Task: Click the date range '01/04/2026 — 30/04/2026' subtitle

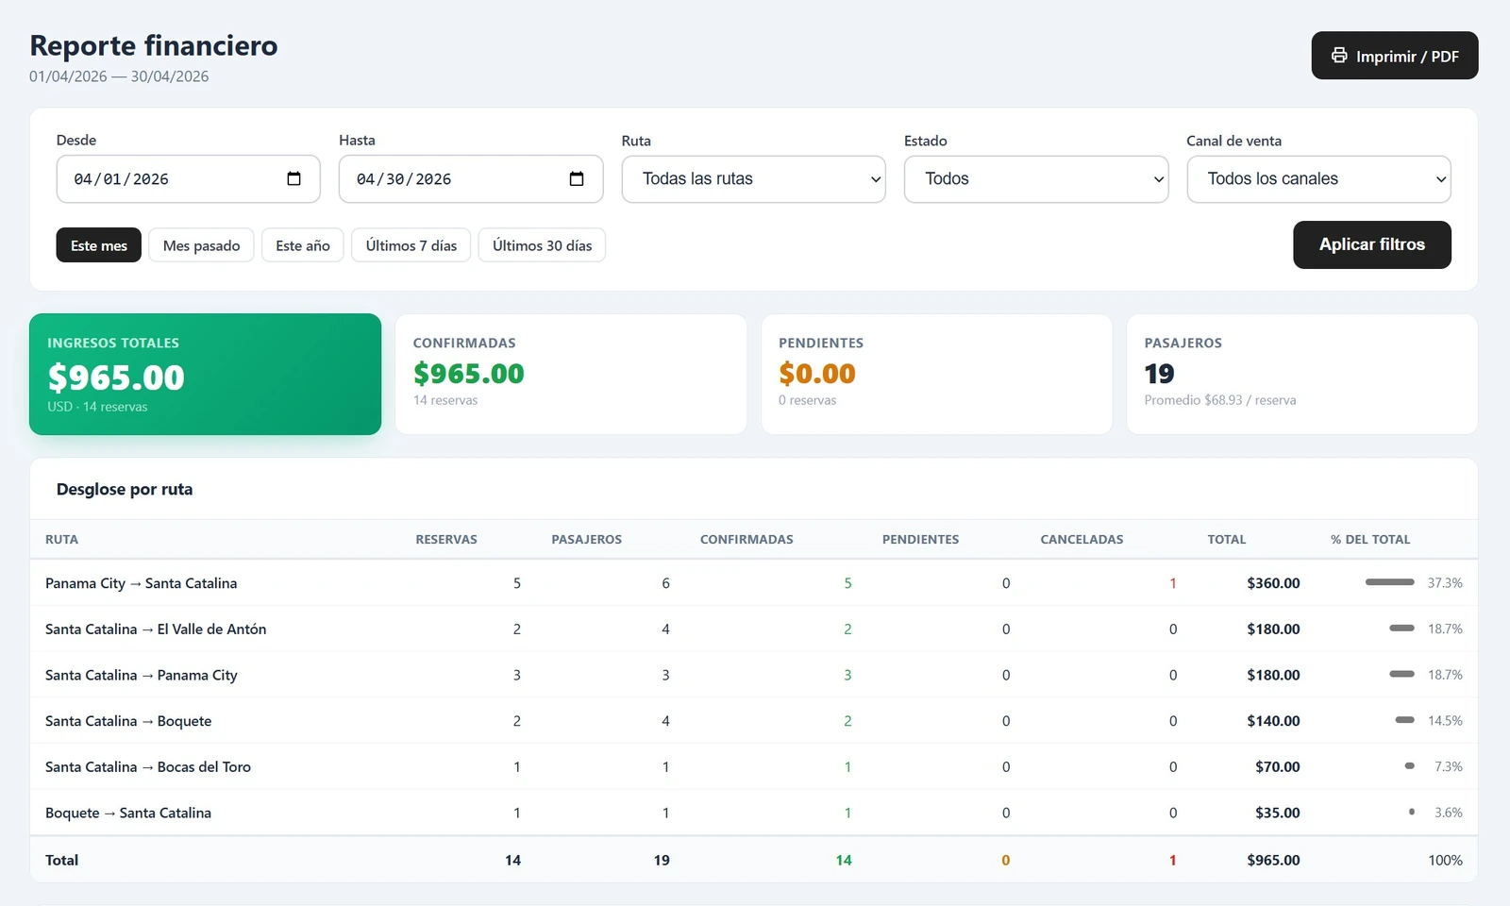Action: point(119,76)
